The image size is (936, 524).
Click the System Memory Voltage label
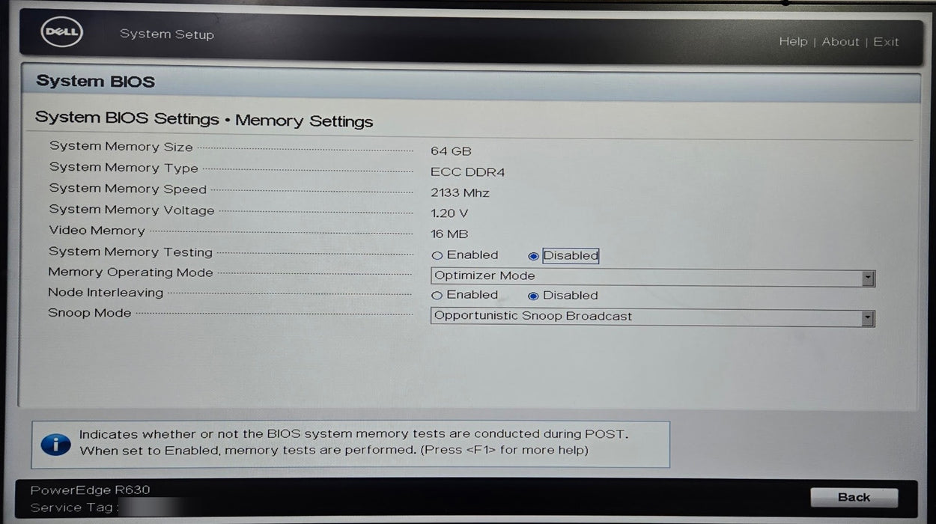tap(132, 210)
